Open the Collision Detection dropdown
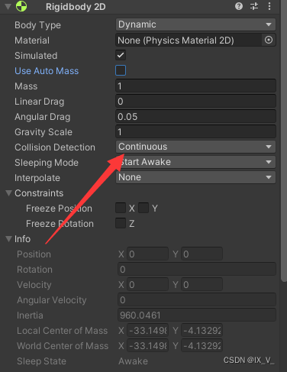This screenshot has height=372, width=287. pos(195,147)
